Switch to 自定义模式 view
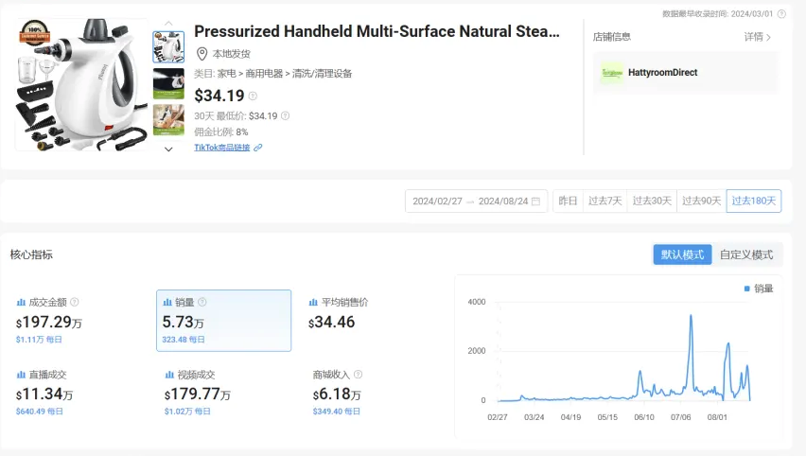 746,254
